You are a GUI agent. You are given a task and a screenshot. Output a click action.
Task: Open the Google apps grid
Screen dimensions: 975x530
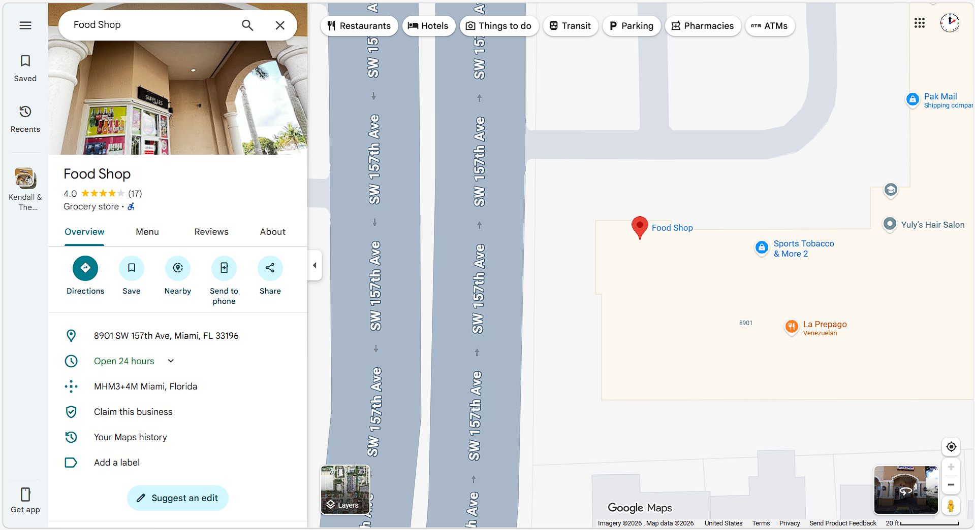click(920, 23)
